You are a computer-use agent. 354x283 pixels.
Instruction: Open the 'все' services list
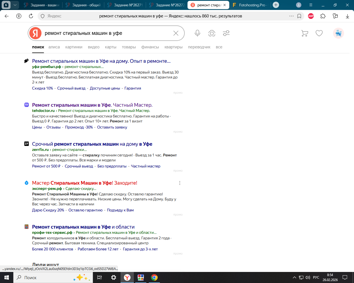pyautogui.click(x=219, y=47)
